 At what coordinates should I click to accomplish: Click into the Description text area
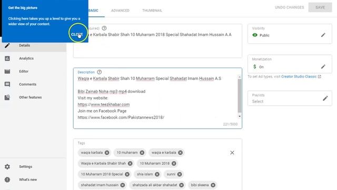point(157,98)
